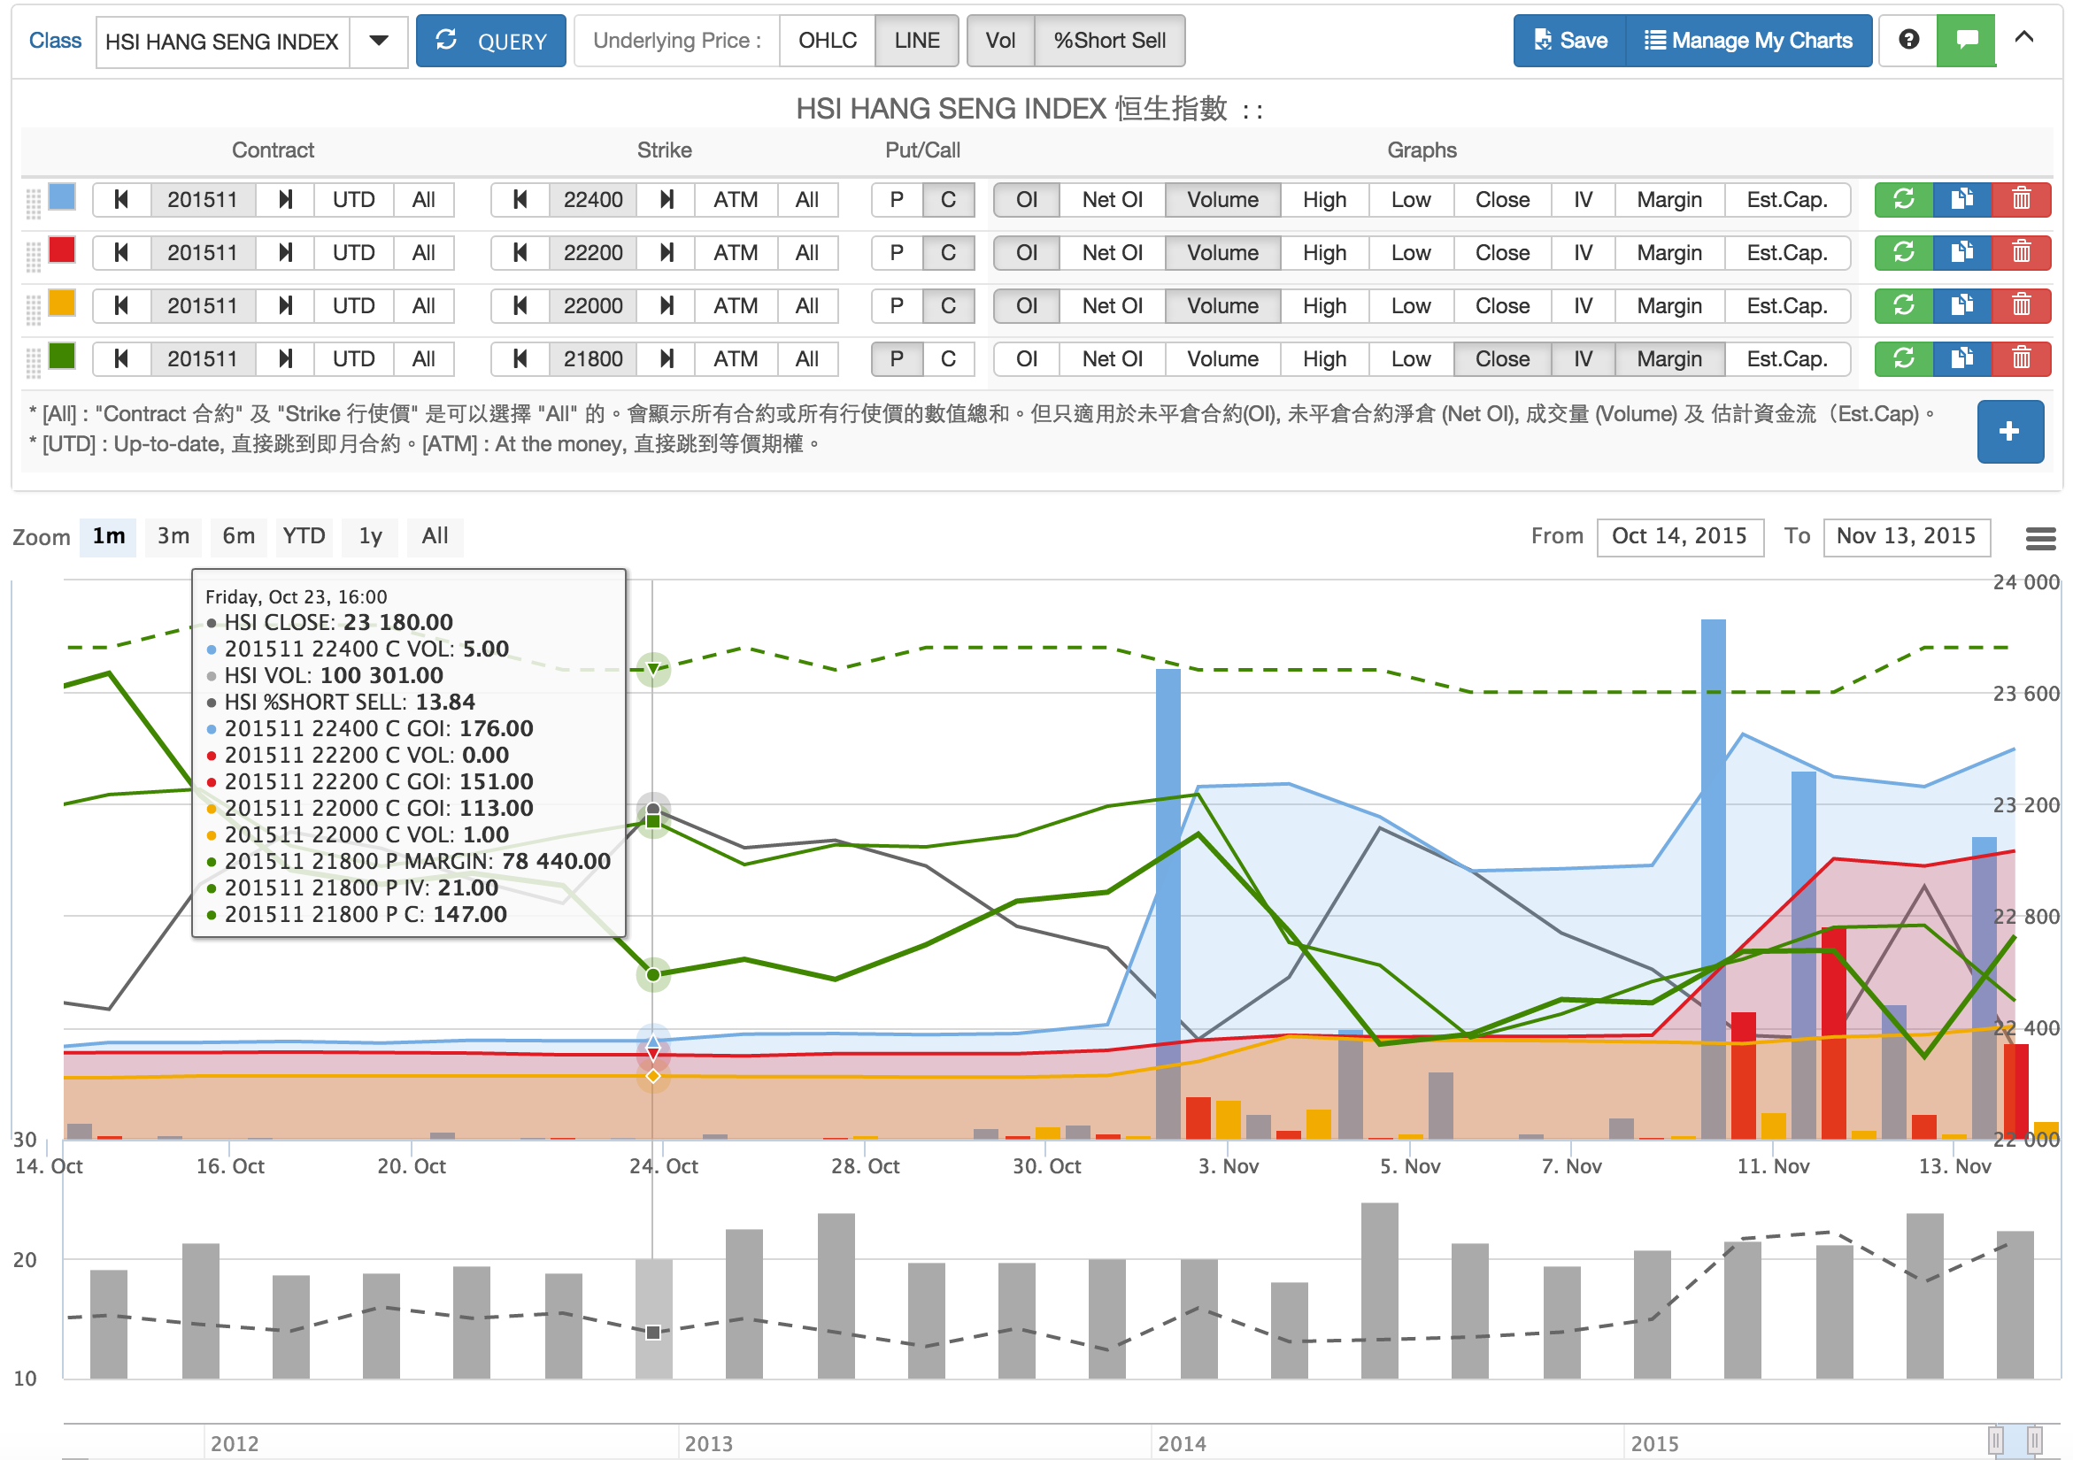Select the 1y zoom range
Viewport: 2073px width, 1460px height.
(370, 536)
